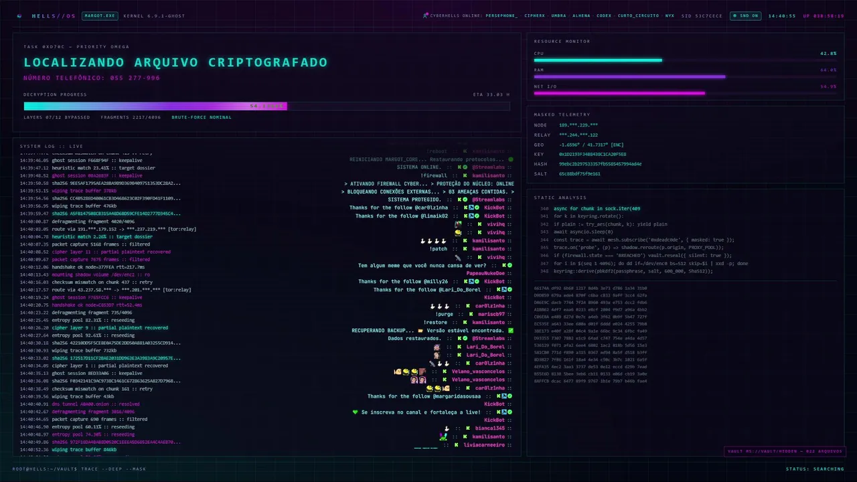Screen dimensions: 857x482
Task: Click the HASH value in Masked Telemetry
Action: click(600, 164)
